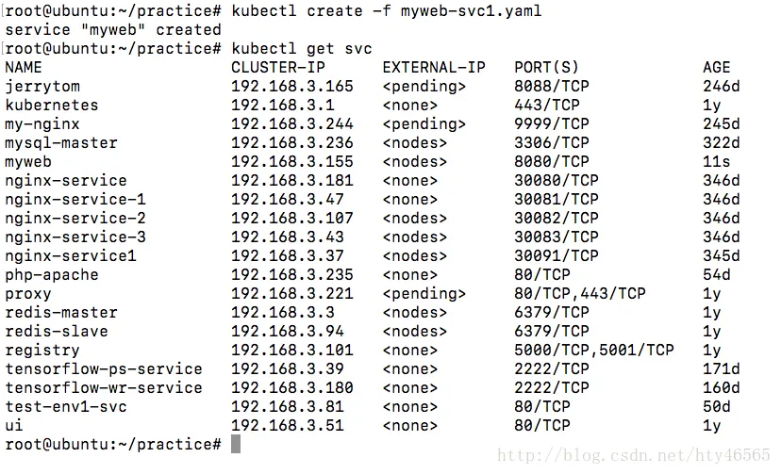This screenshot has height=474, width=781.
Task: Click the mysql-master service name
Action: coord(61,143)
